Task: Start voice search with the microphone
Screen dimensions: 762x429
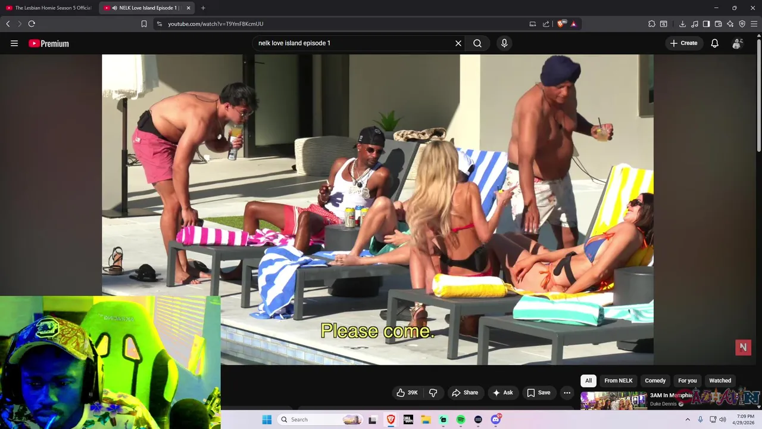Action: tap(504, 43)
